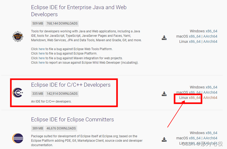The image size is (227, 149).
Task: Download Enterprise Java package for Windows x86_64
Action: click(x=211, y=31)
